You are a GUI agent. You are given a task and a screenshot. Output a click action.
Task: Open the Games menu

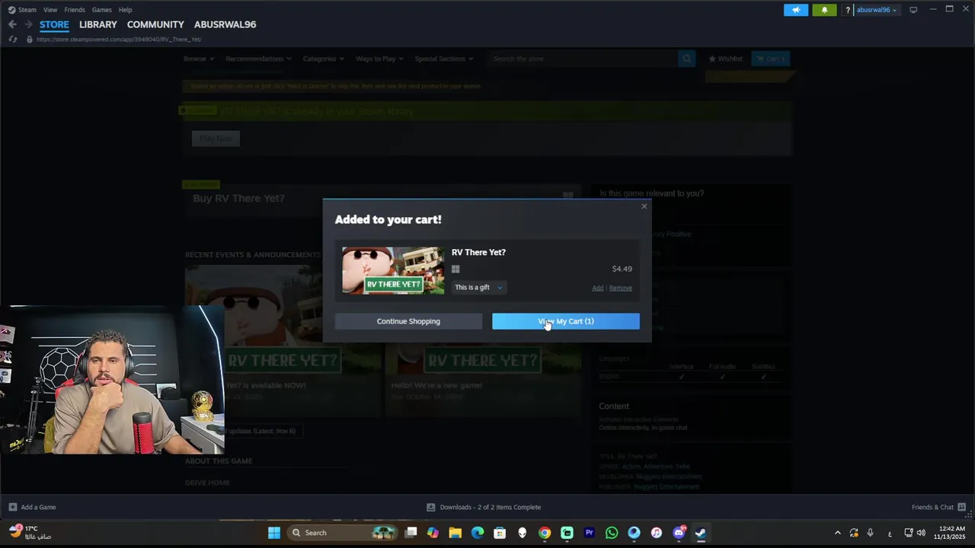pos(101,10)
